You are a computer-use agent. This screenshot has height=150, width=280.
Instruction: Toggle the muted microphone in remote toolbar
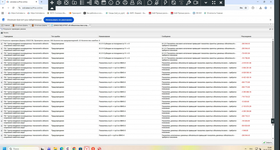(x=157, y=3)
